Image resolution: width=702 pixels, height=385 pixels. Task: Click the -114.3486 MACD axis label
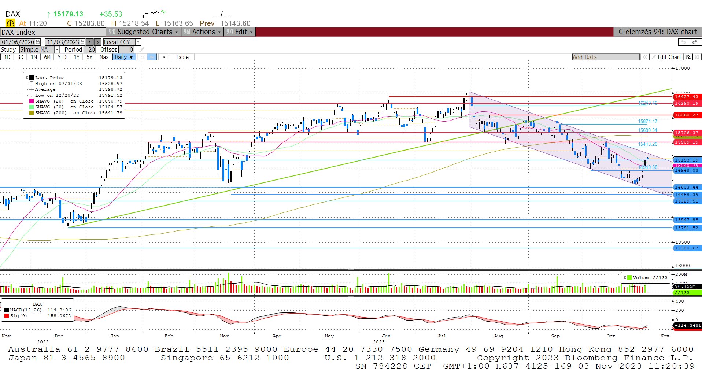[688, 325]
